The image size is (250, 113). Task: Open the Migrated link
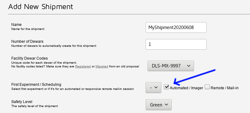[x=102, y=66]
